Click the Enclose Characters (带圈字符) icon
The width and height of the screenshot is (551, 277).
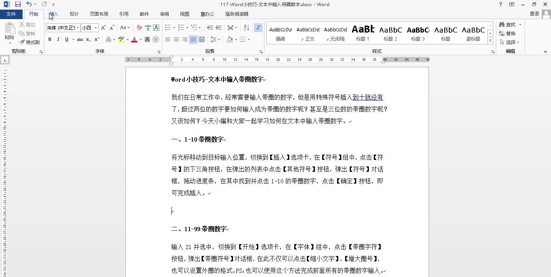(x=156, y=39)
